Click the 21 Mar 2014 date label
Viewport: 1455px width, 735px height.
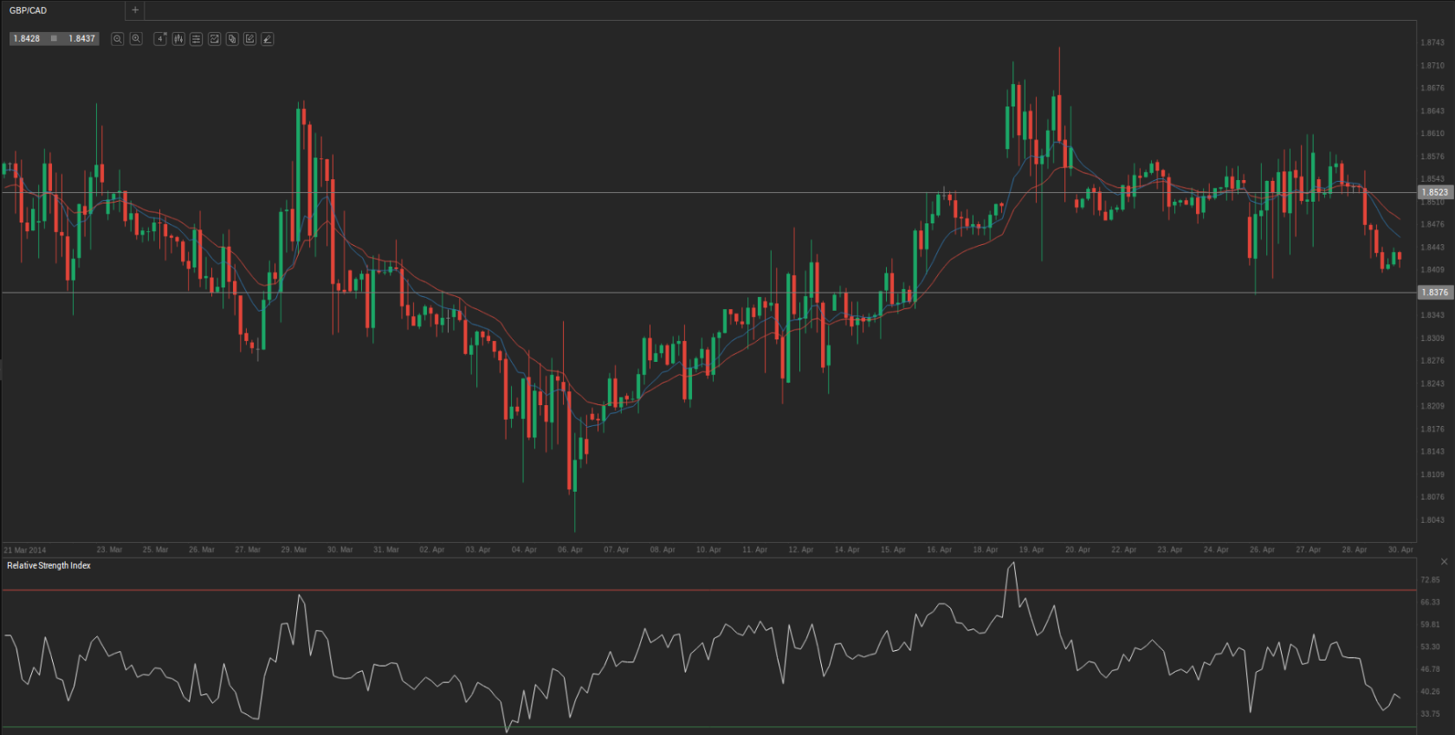(25, 551)
